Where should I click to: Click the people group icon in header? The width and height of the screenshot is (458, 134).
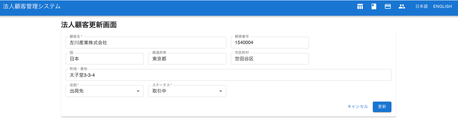(402, 6)
